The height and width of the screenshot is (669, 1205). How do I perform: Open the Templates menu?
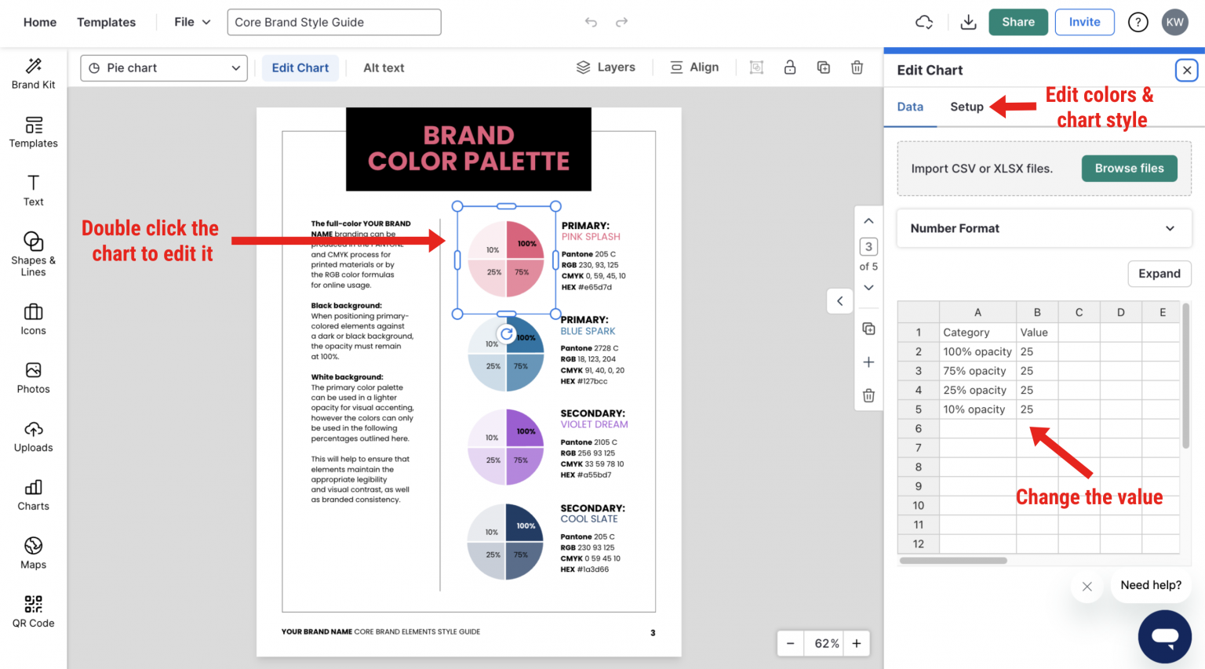click(106, 22)
